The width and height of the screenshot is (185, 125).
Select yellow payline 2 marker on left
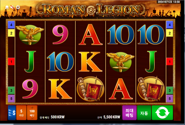pyautogui.click(x=11, y=33)
